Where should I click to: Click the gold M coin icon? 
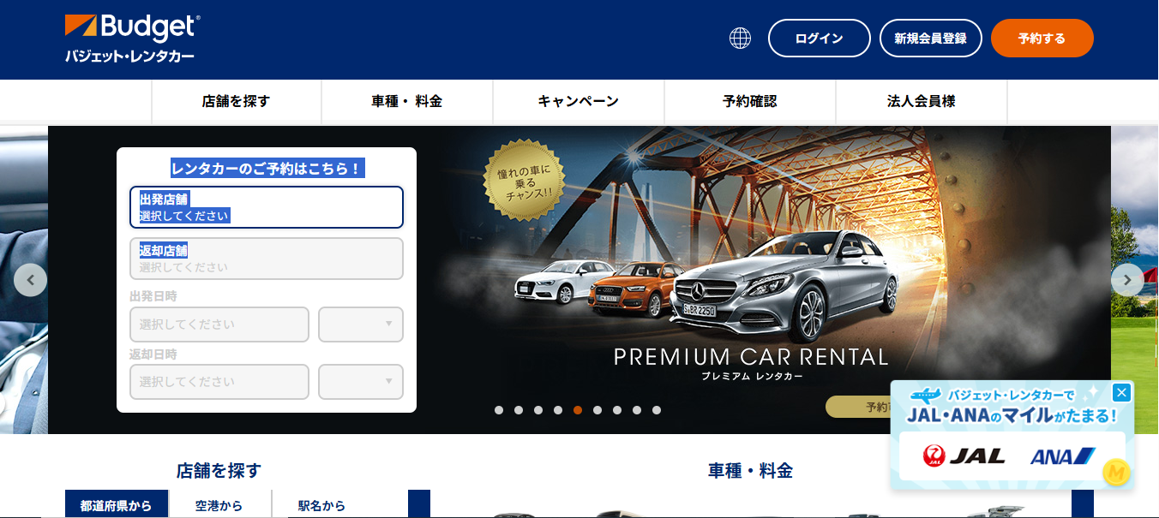pos(1115,472)
